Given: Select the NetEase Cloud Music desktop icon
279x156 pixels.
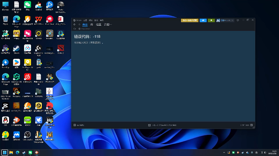Looking at the screenshot, I should click(28, 78).
